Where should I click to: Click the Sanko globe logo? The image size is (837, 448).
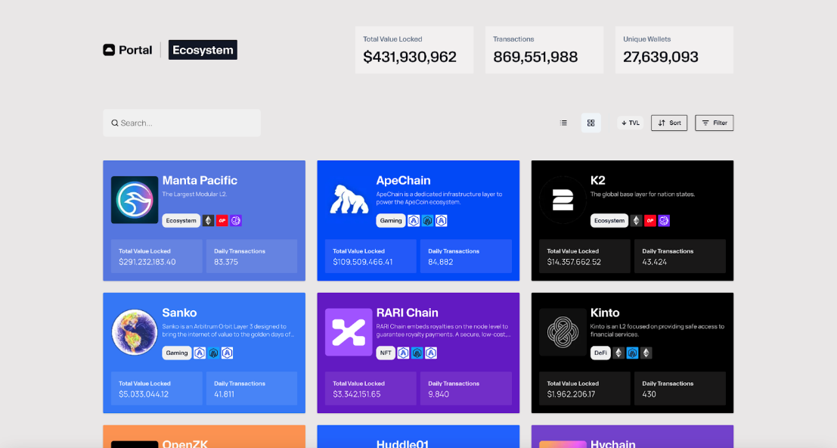point(135,332)
